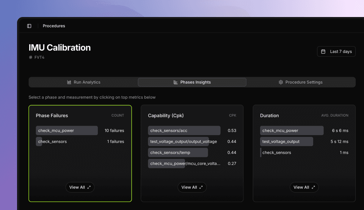Screen dimensions: 364x210
Task: Switch to the Run Analytics tab
Action: tap(83, 82)
